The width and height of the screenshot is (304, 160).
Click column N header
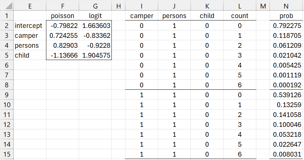coord(286,5)
